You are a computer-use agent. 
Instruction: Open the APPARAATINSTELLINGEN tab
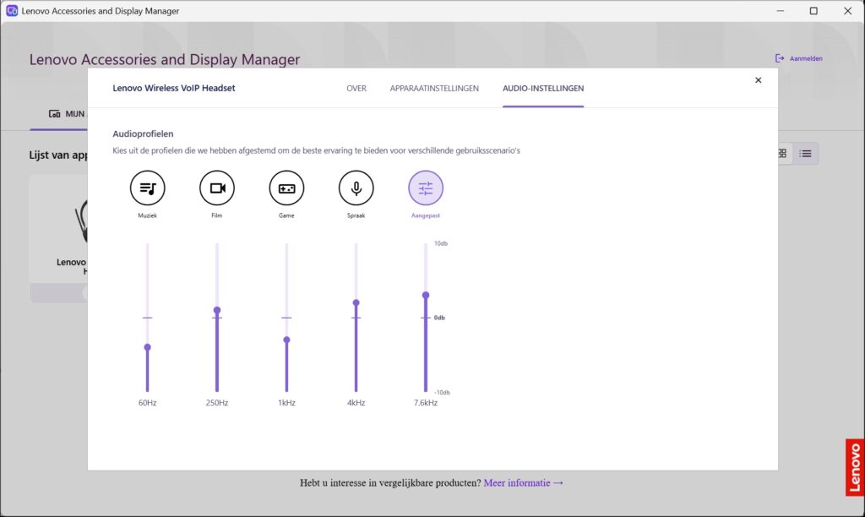[x=434, y=89]
